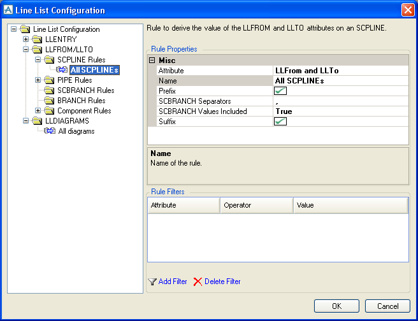Toggle the Prefix checkbox
Viewport: 418px width, 321px height.
(x=280, y=91)
